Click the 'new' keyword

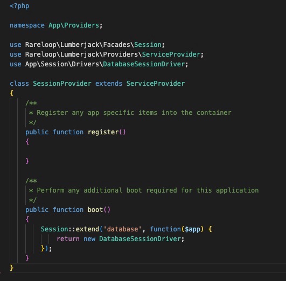tap(89, 239)
